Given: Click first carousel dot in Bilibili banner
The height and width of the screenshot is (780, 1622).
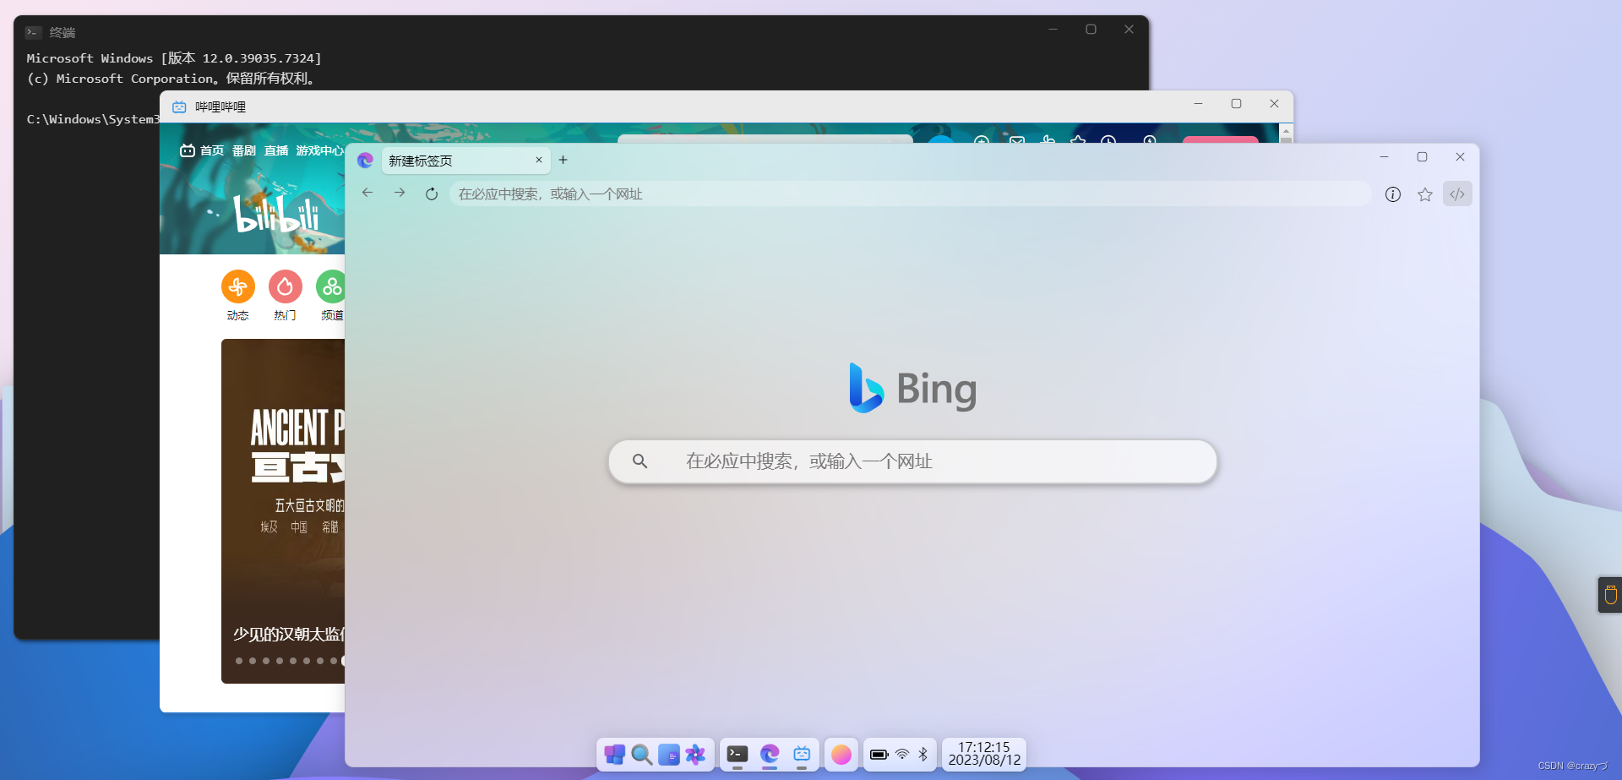Looking at the screenshot, I should click(x=239, y=661).
